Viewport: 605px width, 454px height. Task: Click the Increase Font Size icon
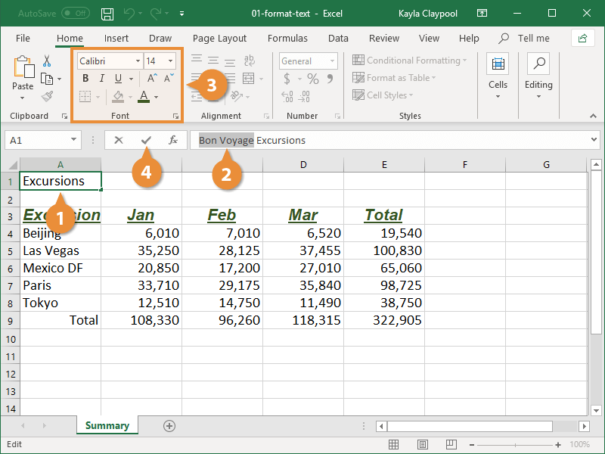point(152,79)
